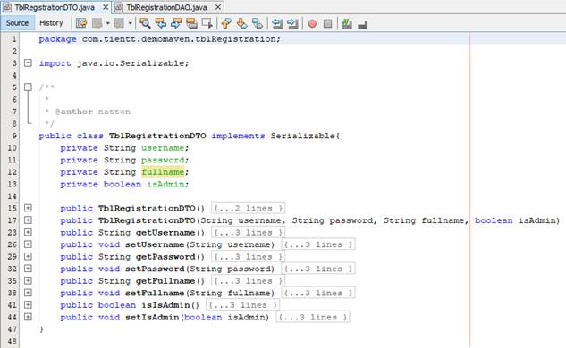Find the next occurrence icon
Image resolution: width=566 pixels, height=348 pixels.
point(176,23)
